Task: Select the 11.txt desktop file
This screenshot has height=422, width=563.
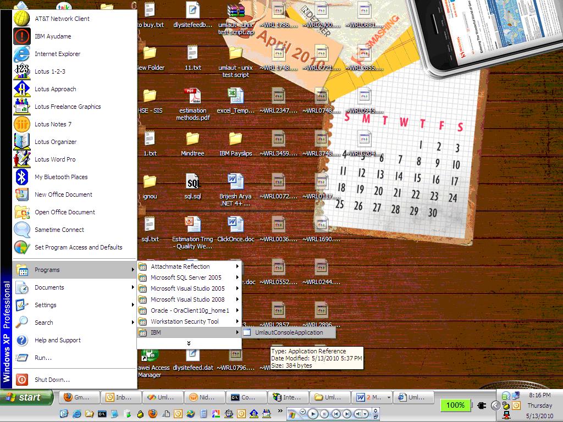Action: point(193,58)
